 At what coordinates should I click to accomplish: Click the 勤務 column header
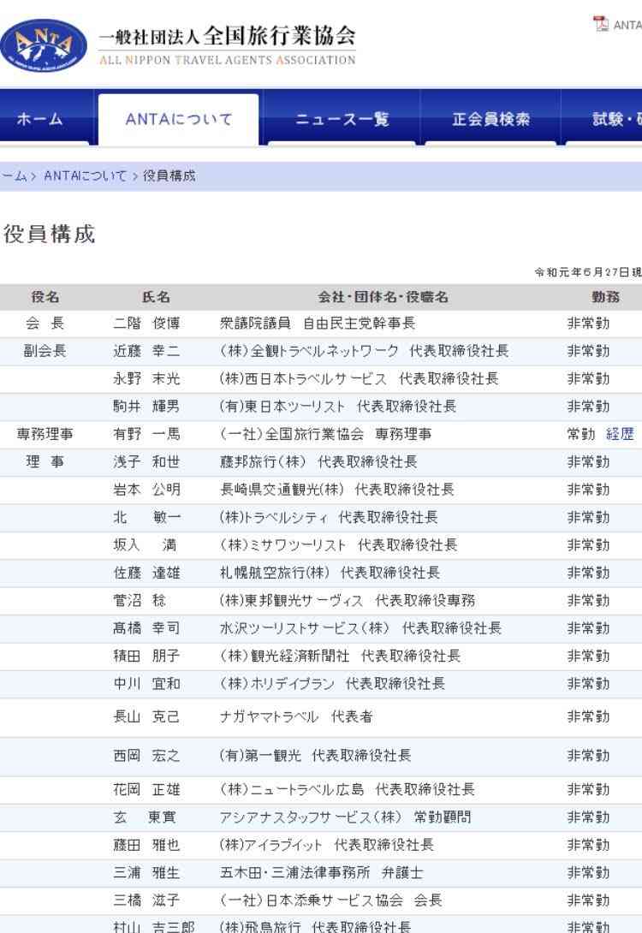pos(604,297)
